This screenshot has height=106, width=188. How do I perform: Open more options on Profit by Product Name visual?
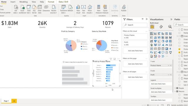(118, 59)
